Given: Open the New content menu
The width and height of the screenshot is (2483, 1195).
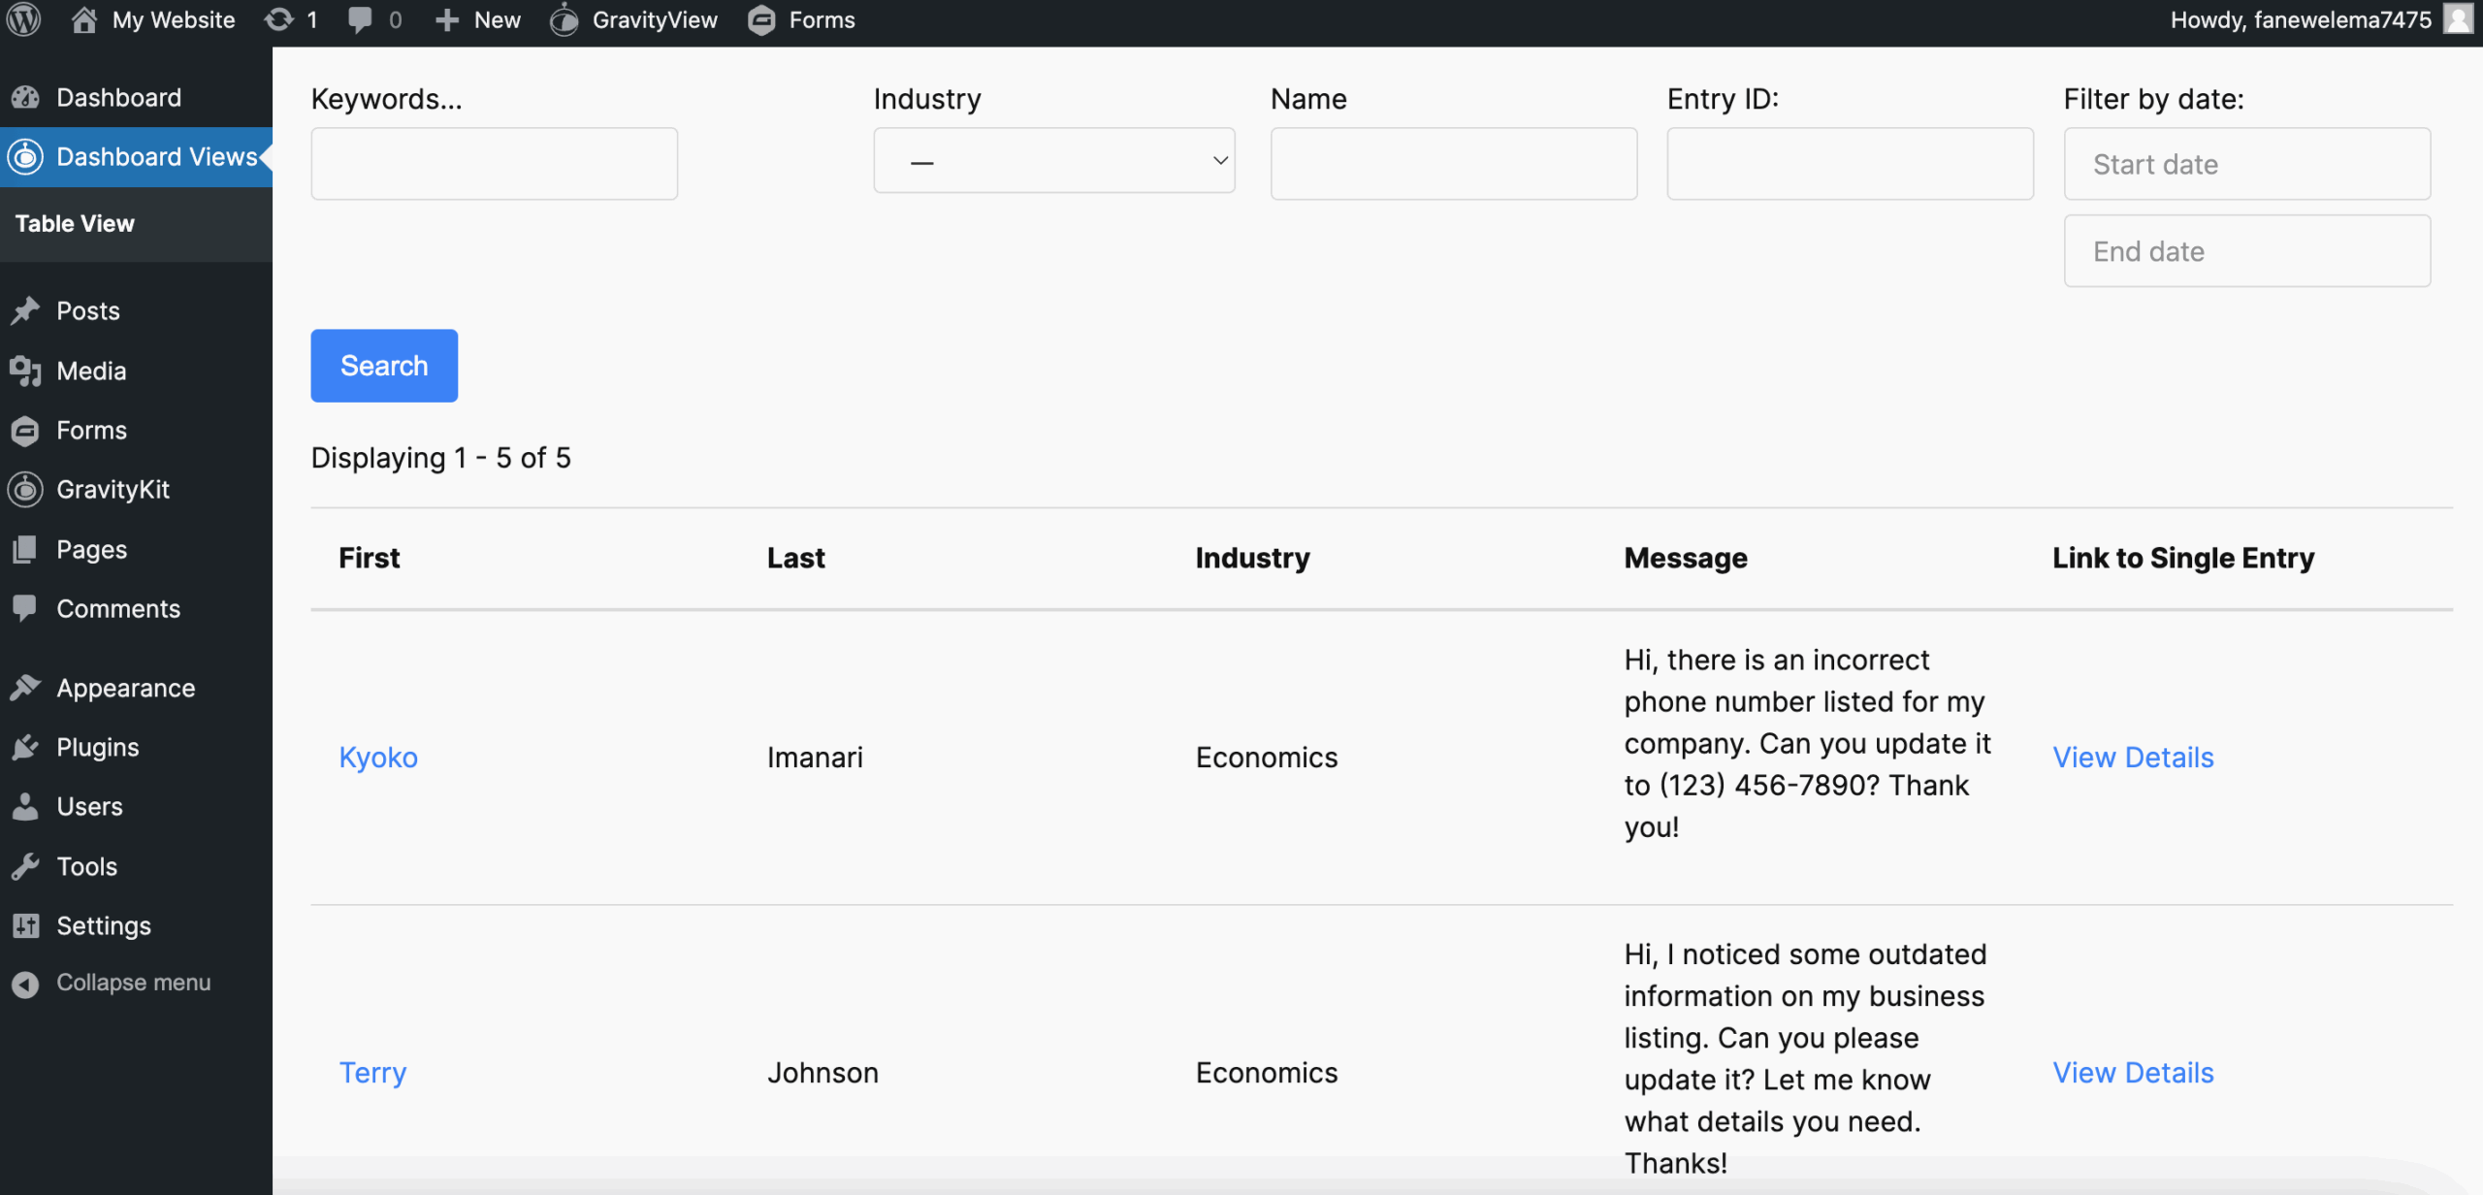Looking at the screenshot, I should [478, 19].
